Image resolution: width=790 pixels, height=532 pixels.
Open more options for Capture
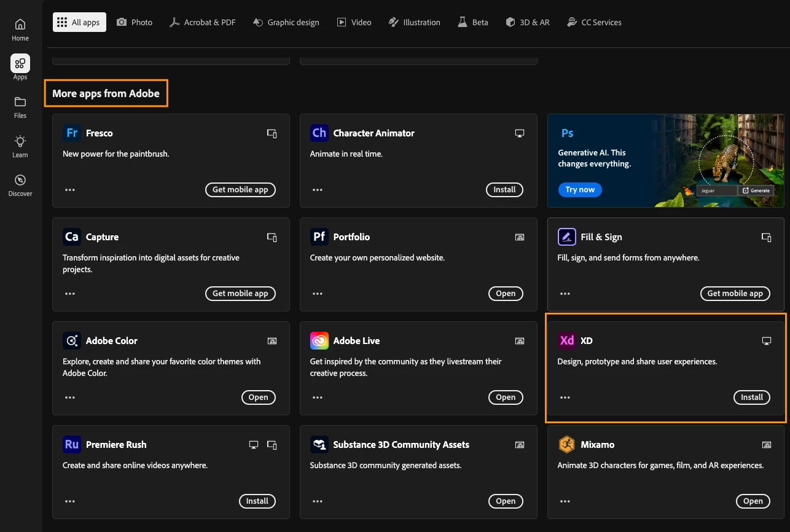pos(70,294)
